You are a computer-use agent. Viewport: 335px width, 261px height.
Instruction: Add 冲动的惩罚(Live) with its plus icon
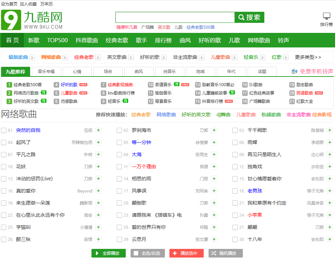98,179
